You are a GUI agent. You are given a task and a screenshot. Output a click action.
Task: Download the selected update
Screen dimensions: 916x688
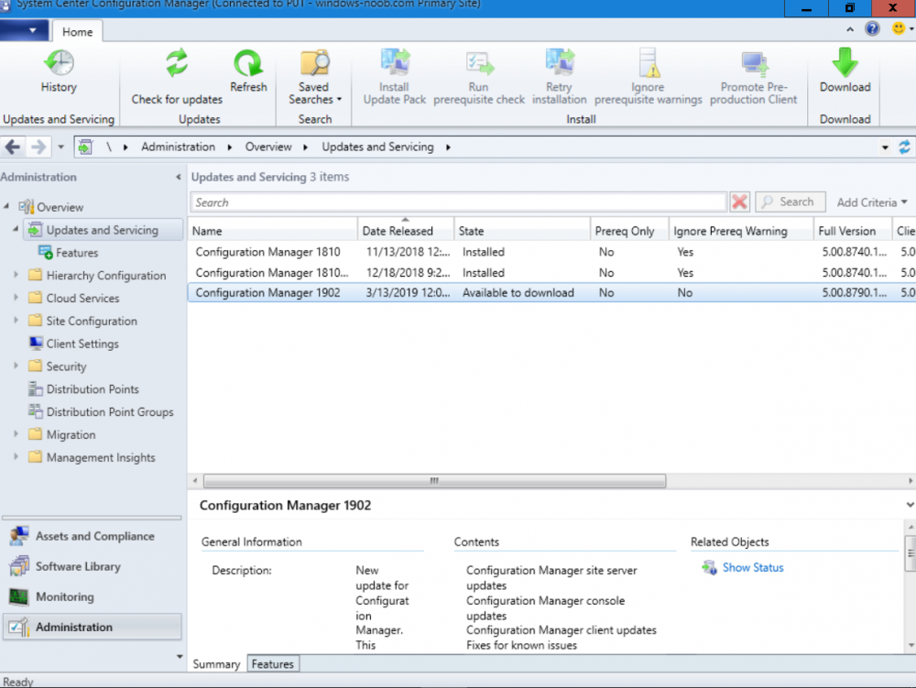(x=845, y=71)
